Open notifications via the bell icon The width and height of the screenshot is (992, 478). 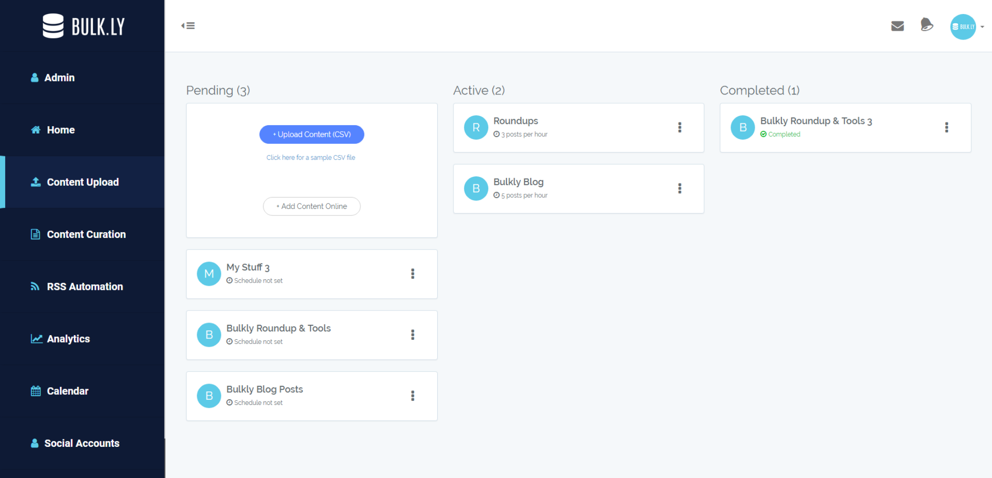[x=926, y=25]
